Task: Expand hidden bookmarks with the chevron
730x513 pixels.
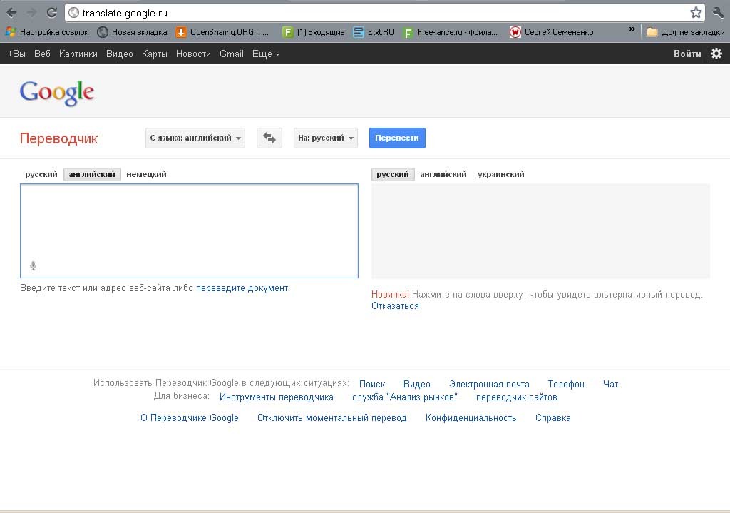Action: [x=632, y=29]
